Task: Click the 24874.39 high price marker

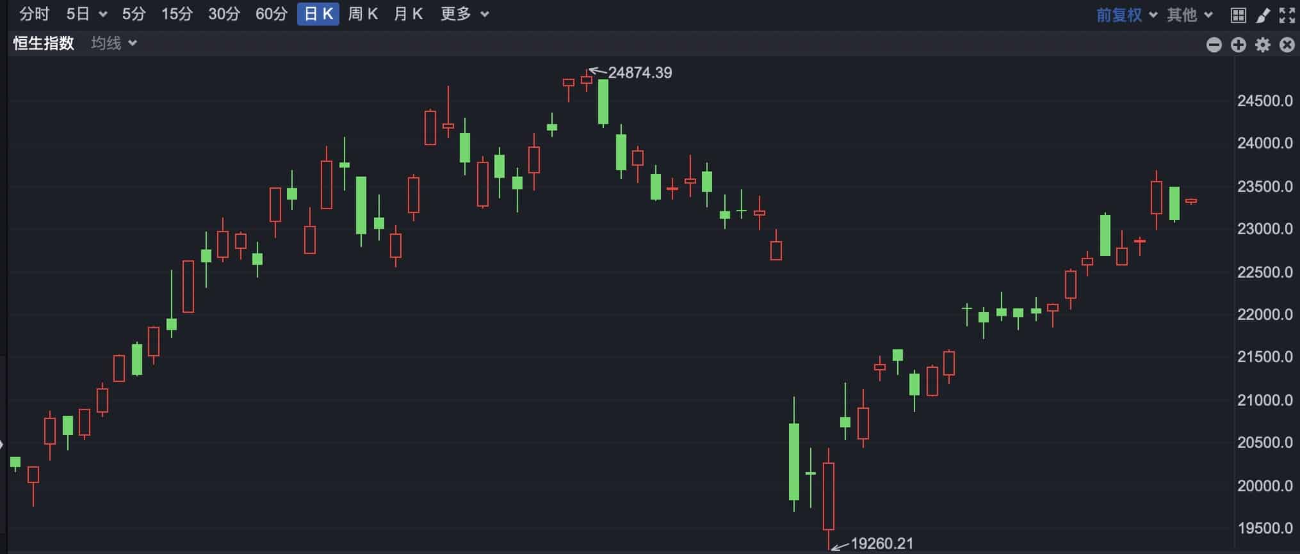Action: click(x=639, y=73)
